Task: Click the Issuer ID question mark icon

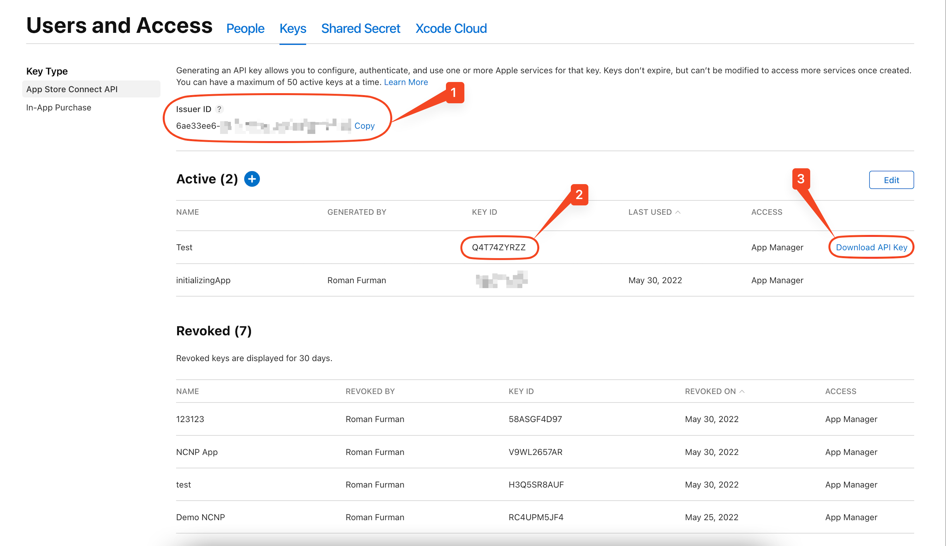Action: [x=219, y=109]
